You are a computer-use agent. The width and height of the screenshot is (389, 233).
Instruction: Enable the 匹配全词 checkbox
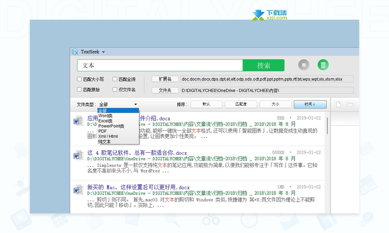click(115, 79)
